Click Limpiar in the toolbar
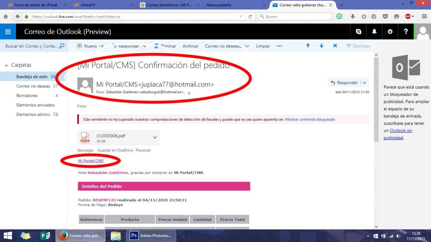This screenshot has width=431, height=242. pos(263,46)
